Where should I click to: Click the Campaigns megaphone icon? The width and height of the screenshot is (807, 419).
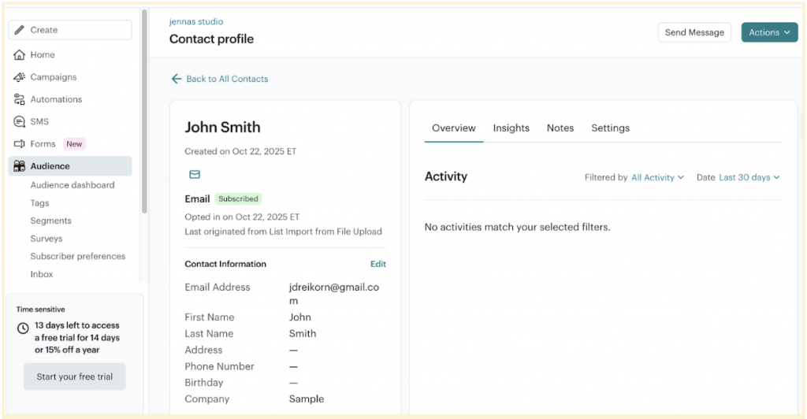[x=19, y=77]
